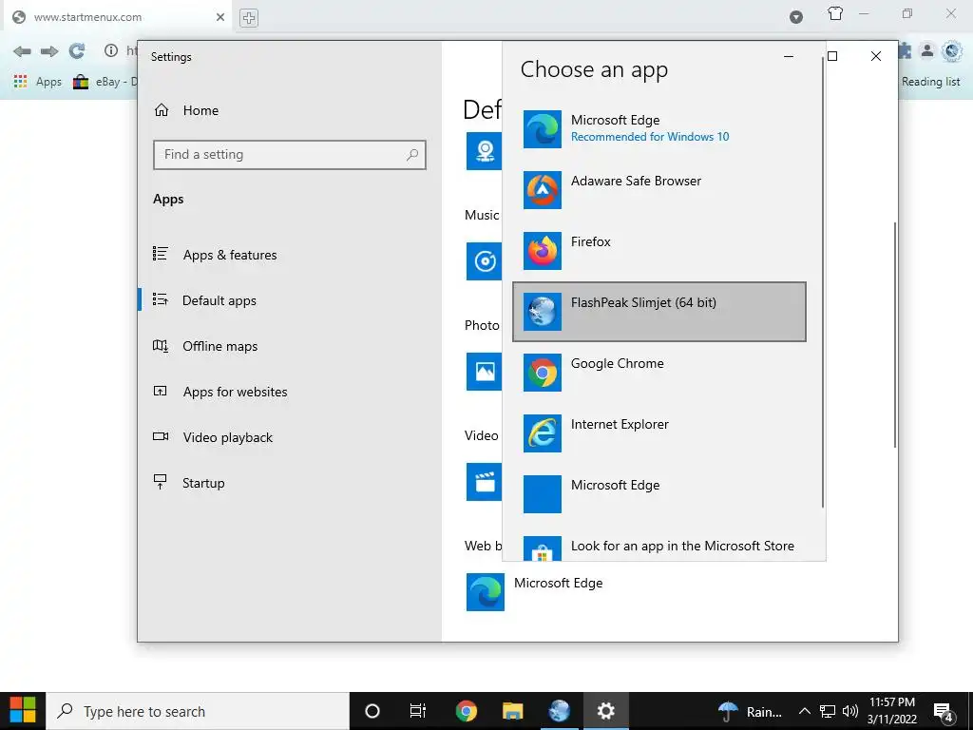Open the Slimjet menu globe icon

(951, 51)
